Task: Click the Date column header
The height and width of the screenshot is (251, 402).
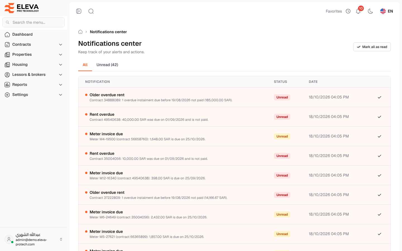Action: pos(313,82)
